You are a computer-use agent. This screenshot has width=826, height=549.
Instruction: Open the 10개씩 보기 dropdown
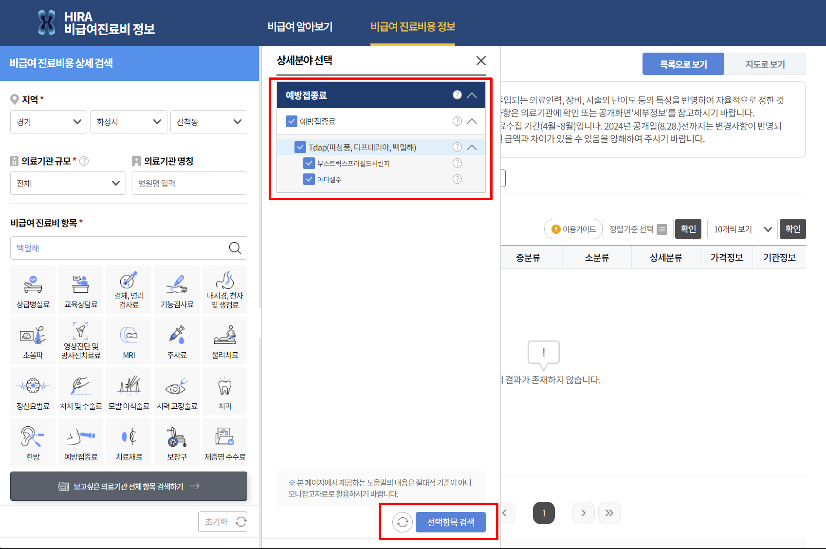pyautogui.click(x=742, y=228)
